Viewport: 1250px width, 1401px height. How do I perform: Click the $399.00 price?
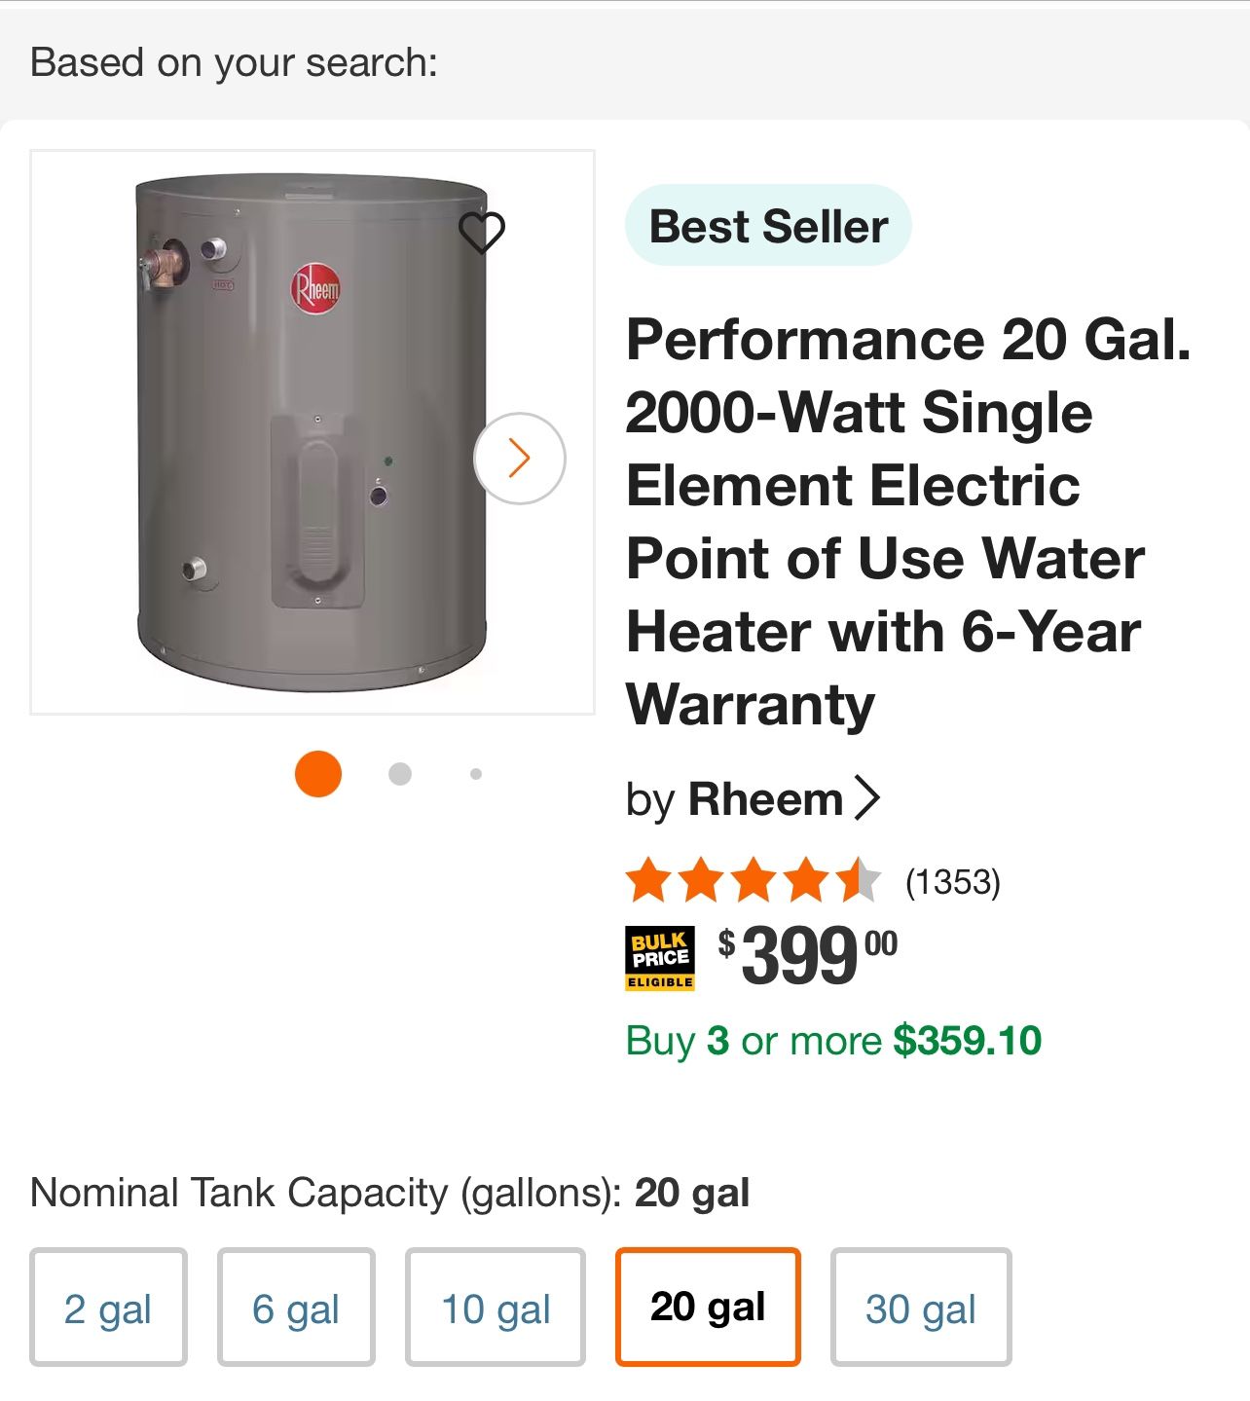808,956
